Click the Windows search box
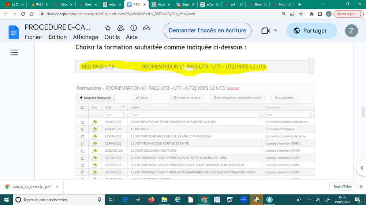366x205 pixels. click(x=59, y=200)
